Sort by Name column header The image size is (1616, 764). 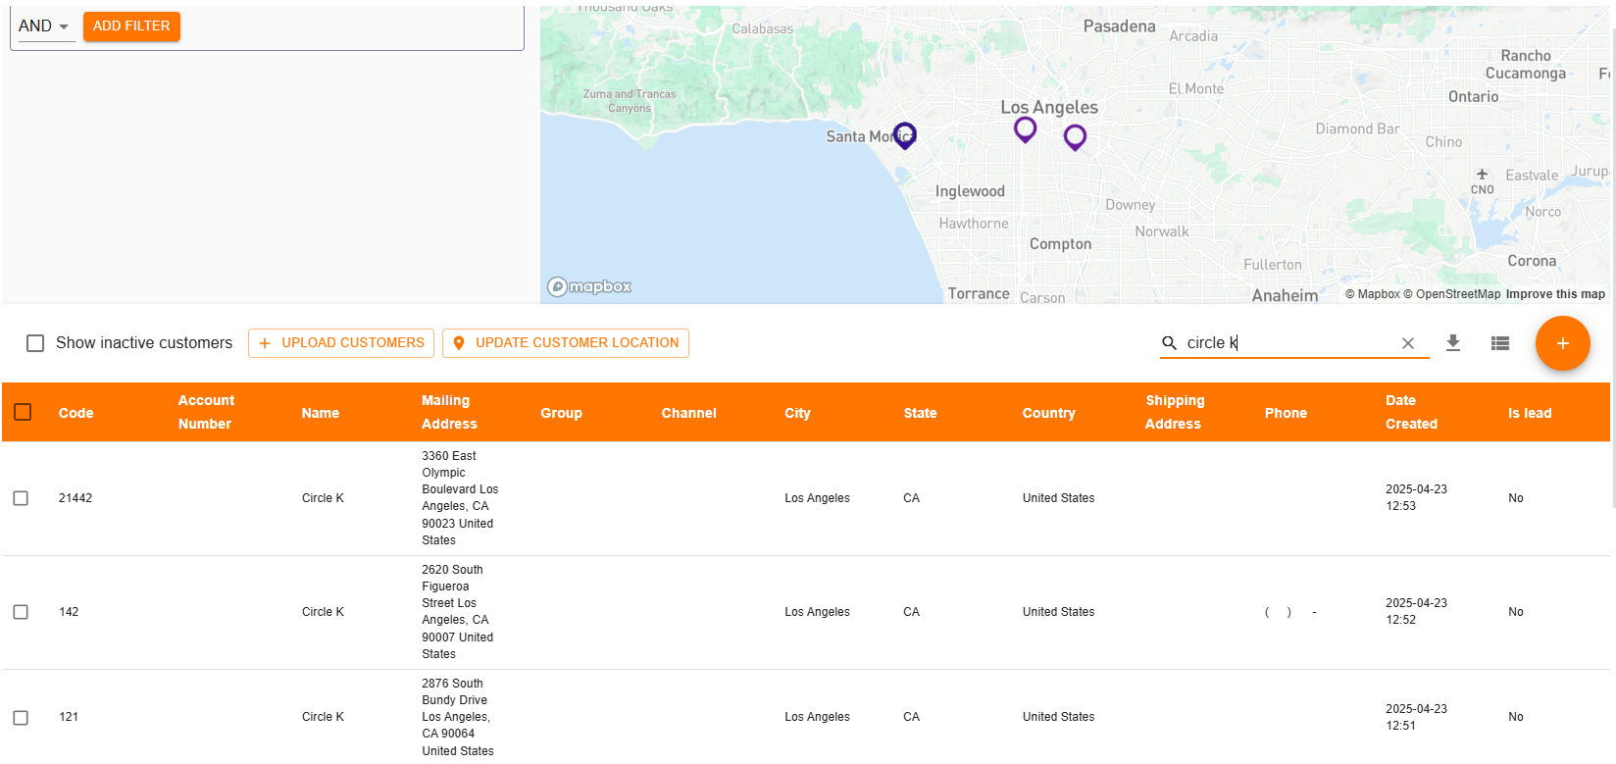(x=321, y=413)
